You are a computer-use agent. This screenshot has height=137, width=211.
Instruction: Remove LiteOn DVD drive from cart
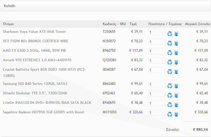click(176, 105)
